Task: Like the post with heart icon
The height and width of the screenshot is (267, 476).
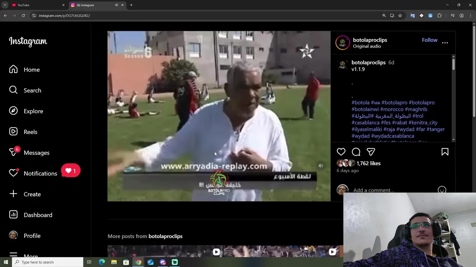Action: 341,152
